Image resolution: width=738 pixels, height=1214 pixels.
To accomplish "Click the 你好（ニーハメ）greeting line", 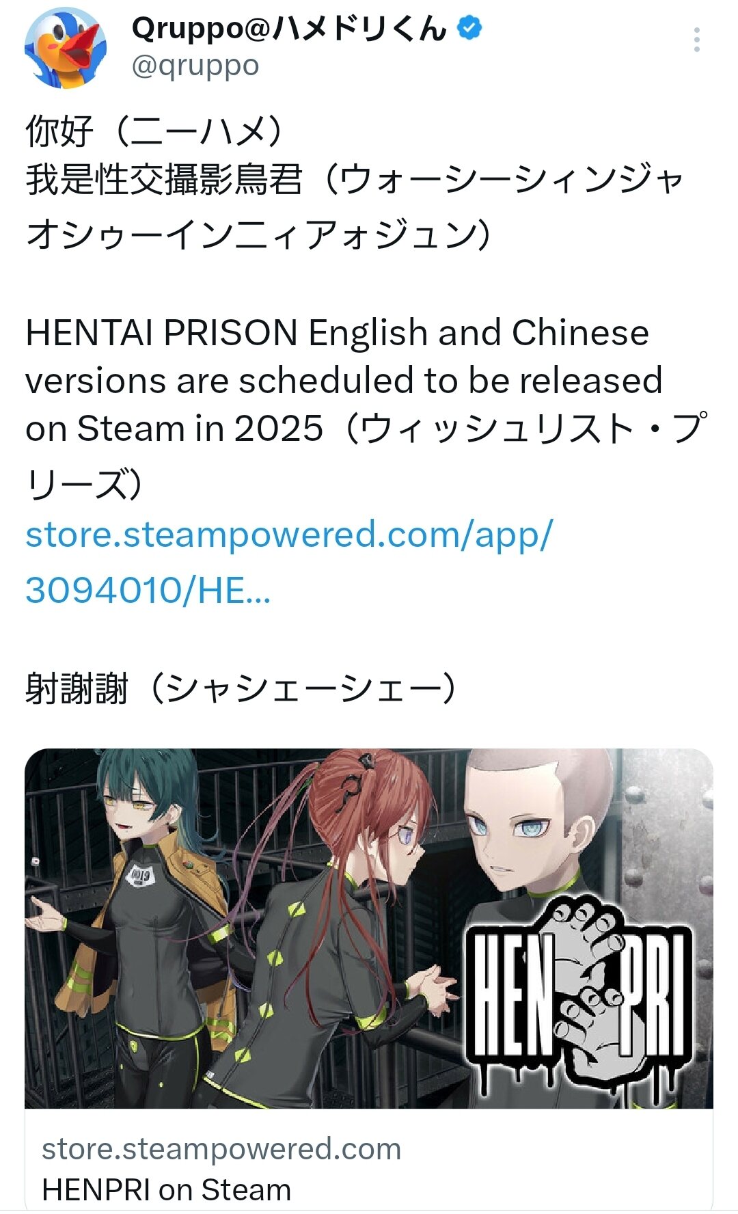I will tap(155, 131).
